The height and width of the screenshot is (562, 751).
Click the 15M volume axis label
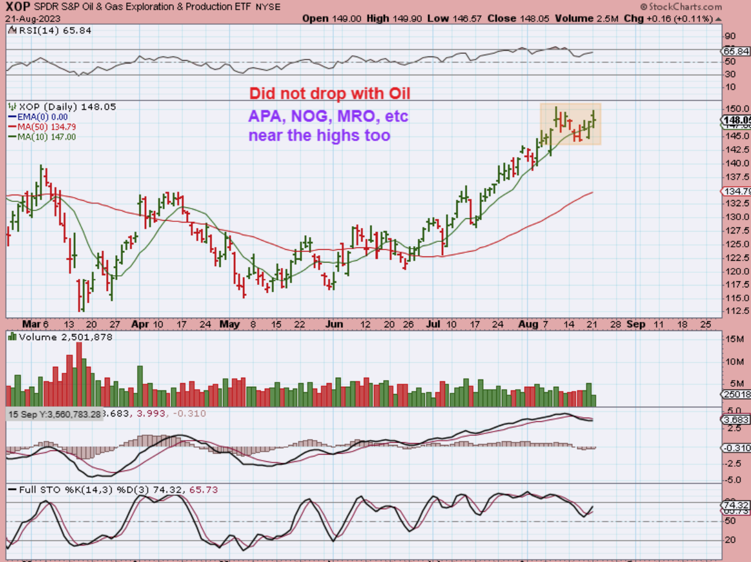[736, 340]
